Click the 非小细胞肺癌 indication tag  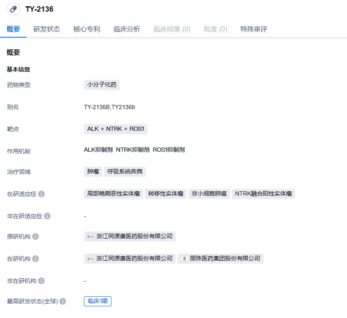209,194
